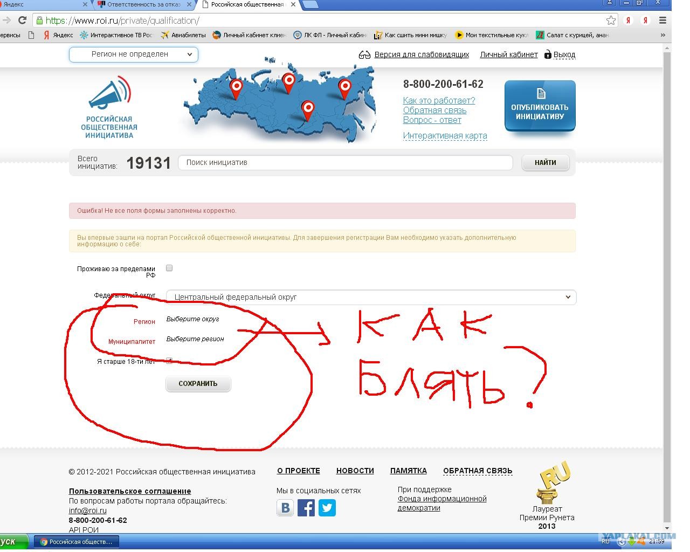690x552 pixels.
Task: Toggle the Я старше 18-ти лет checkbox
Action: 169,361
